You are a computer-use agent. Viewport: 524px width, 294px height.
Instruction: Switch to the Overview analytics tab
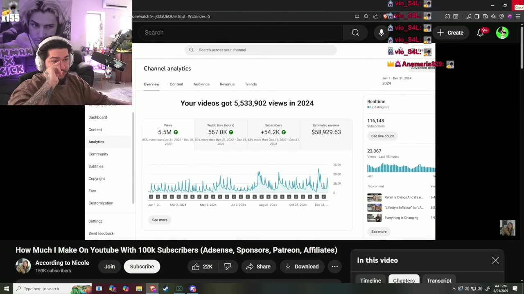(151, 84)
